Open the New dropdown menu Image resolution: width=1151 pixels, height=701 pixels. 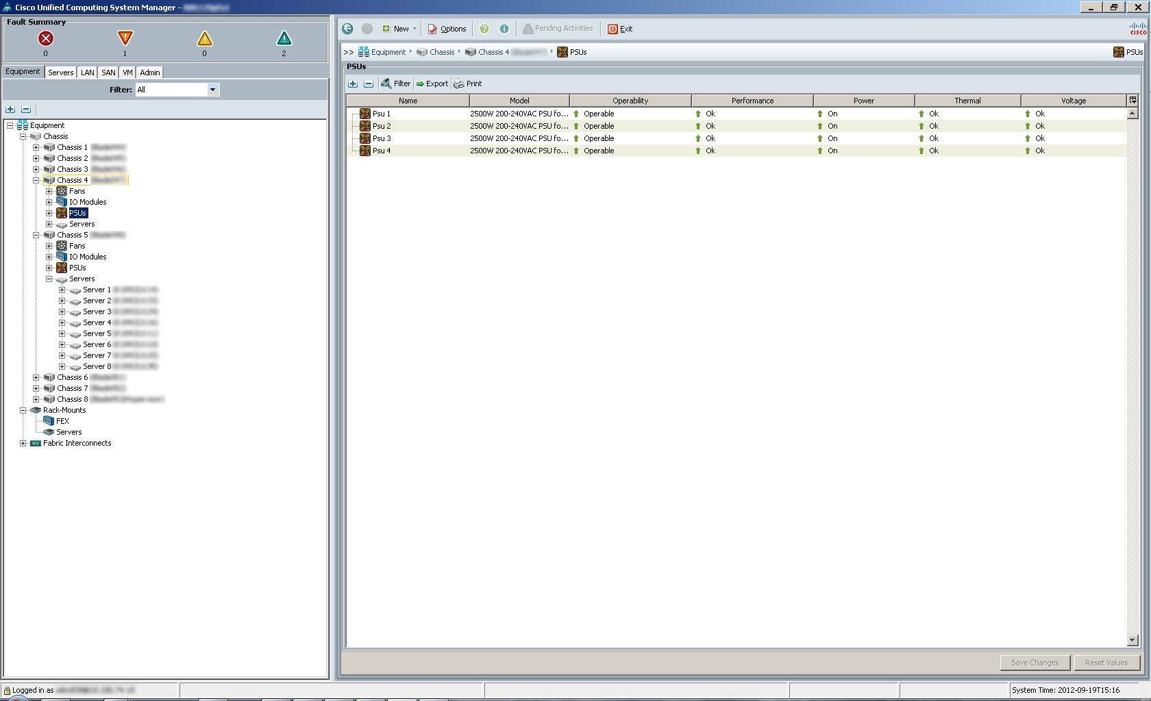tap(400, 29)
